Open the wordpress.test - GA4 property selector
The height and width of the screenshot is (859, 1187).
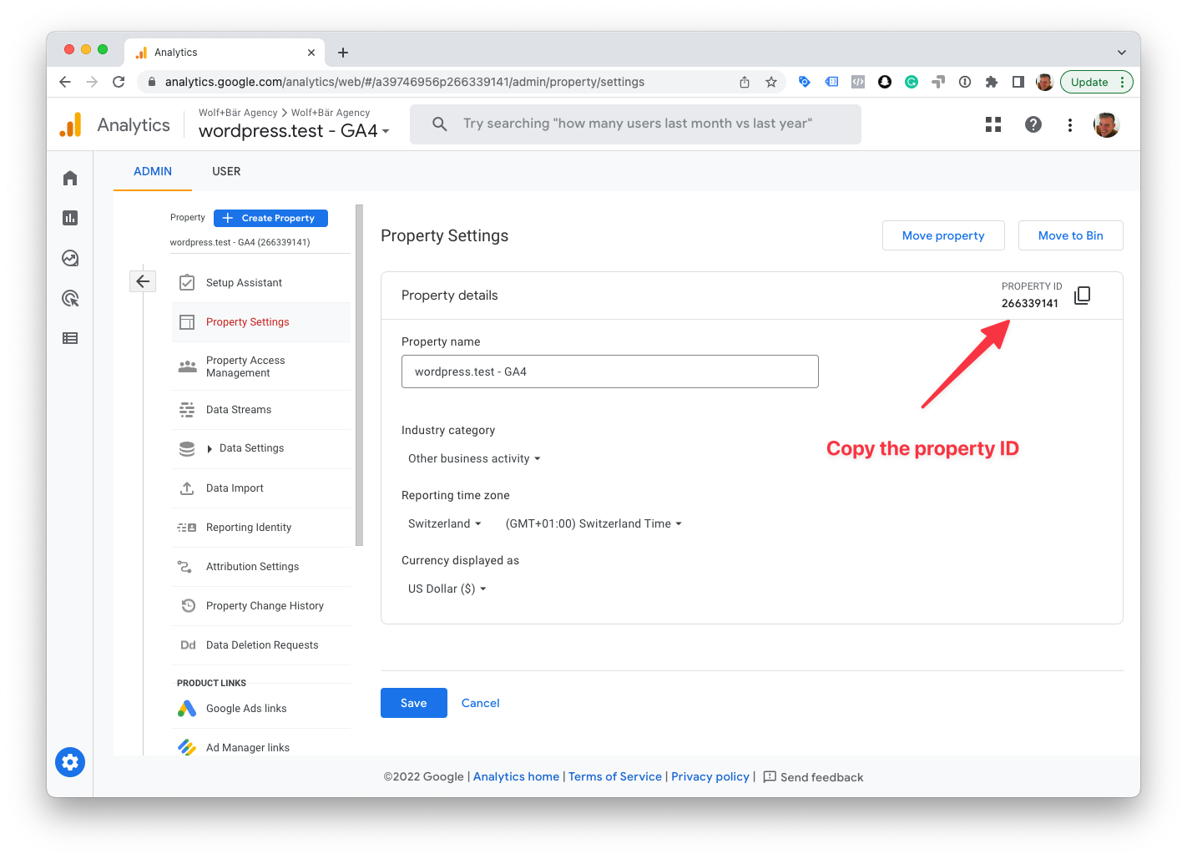(x=294, y=131)
